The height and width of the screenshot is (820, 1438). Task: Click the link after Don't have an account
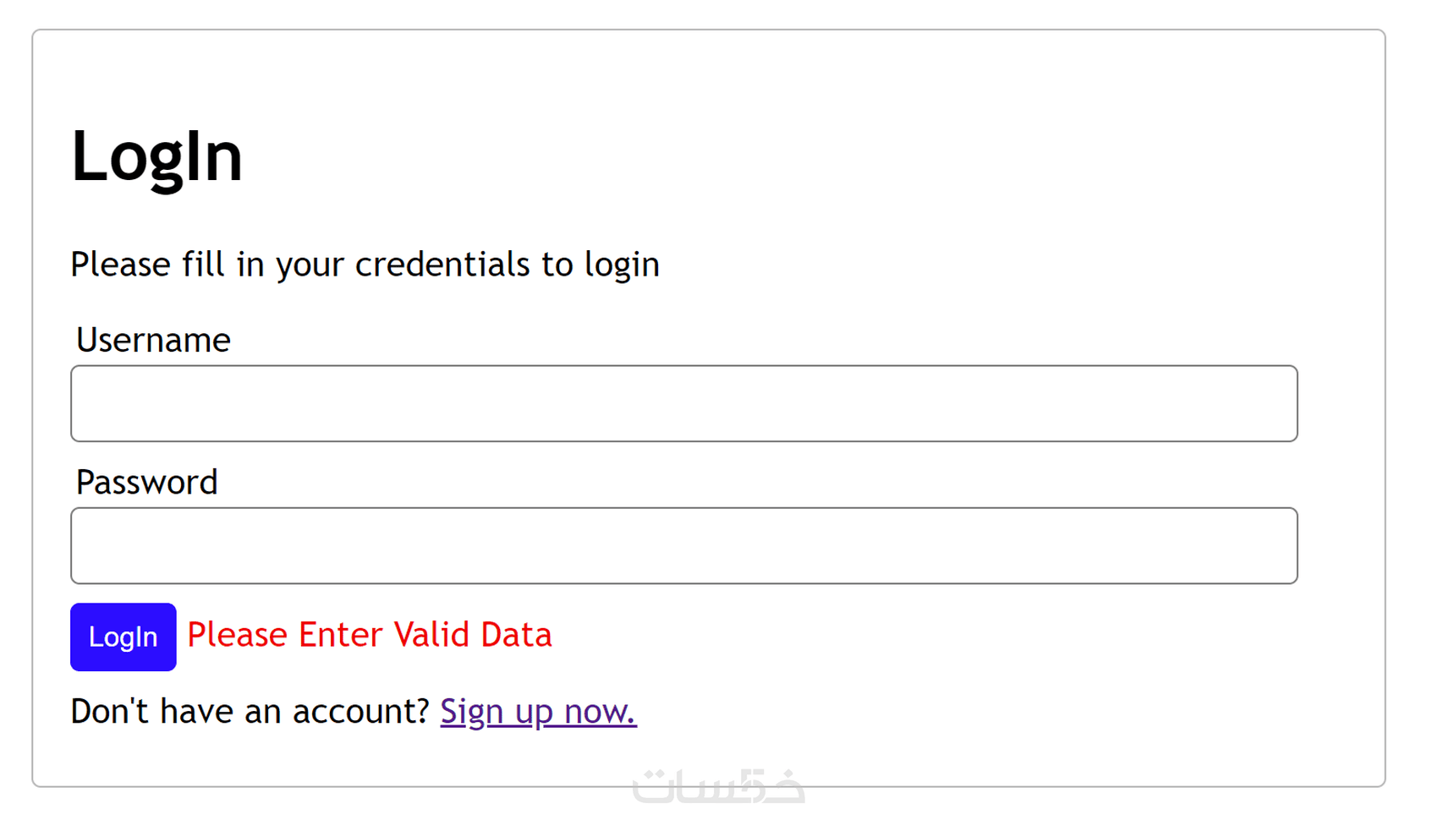tap(538, 711)
